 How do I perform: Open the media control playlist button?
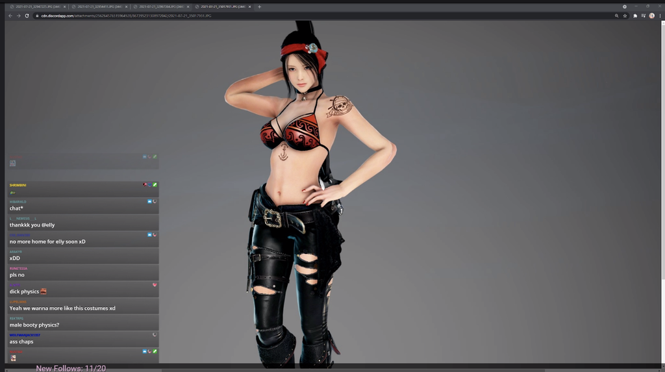(644, 16)
